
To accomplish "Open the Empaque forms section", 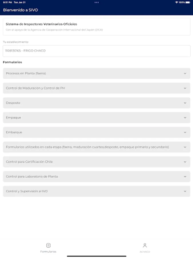I will point(96,118).
